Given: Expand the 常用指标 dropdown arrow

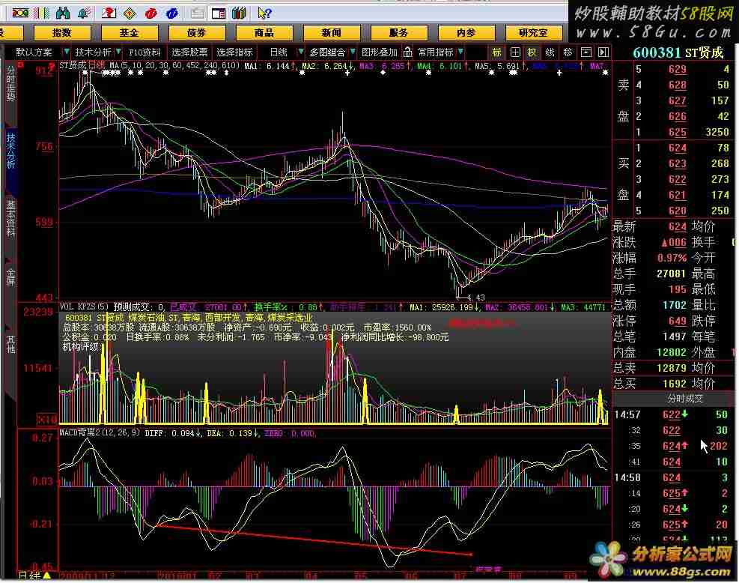Looking at the screenshot, I should pos(459,52).
